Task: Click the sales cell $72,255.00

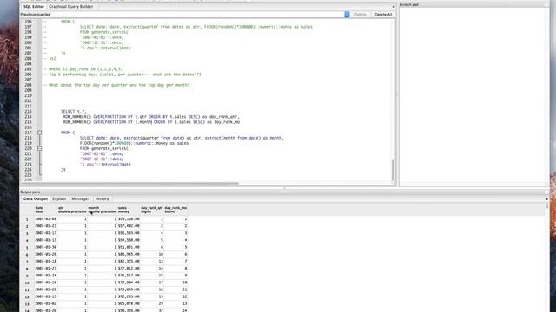Action: [x=129, y=296]
